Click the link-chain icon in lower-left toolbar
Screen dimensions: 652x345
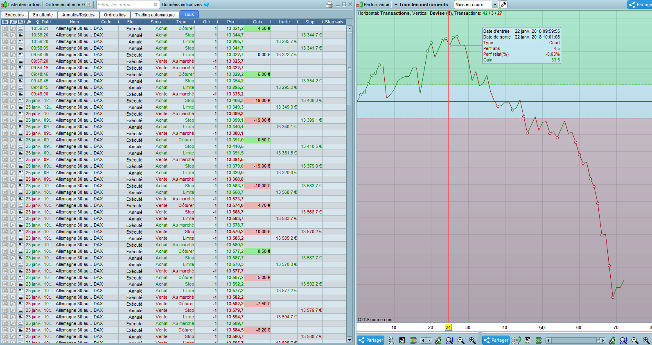(x=391, y=340)
